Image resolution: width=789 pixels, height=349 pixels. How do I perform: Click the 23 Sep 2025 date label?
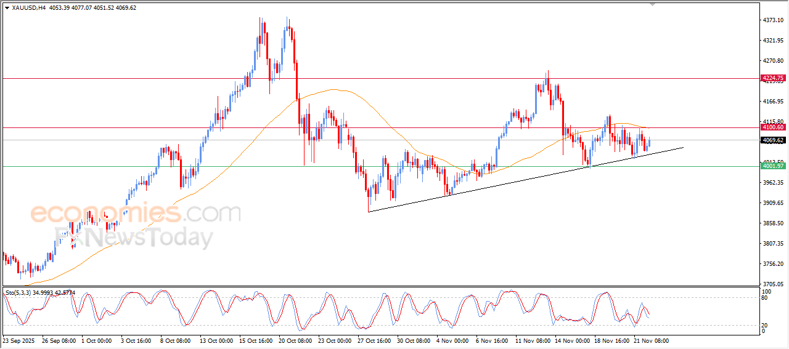18,340
